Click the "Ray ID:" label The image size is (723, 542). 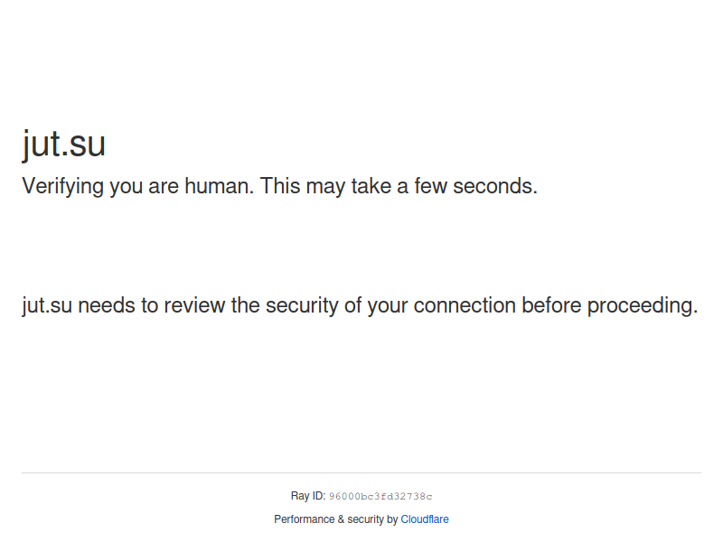[x=308, y=496]
